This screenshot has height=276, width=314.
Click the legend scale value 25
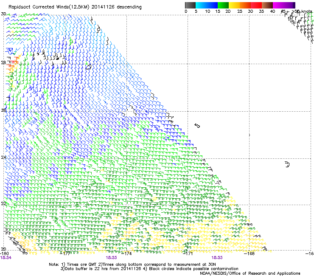click(x=240, y=11)
